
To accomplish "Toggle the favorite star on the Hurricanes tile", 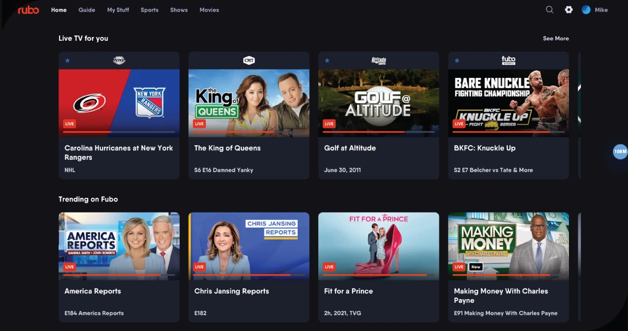I will coord(67,61).
